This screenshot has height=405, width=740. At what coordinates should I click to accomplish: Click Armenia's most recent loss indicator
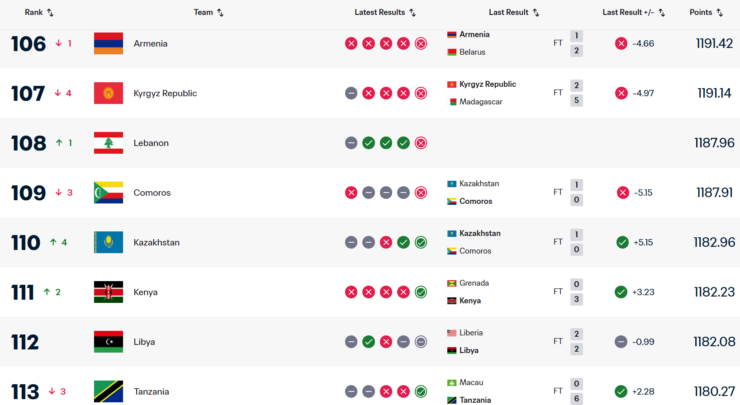421,43
